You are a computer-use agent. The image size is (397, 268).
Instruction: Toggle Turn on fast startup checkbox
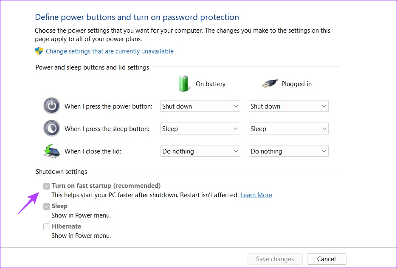[x=47, y=186]
